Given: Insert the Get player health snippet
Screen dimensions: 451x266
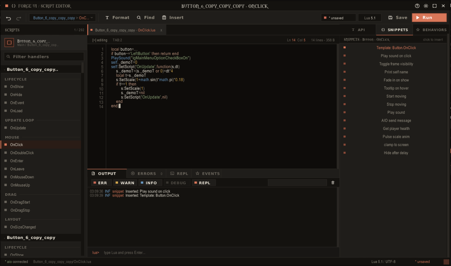Looking at the screenshot, I should 395,129.
